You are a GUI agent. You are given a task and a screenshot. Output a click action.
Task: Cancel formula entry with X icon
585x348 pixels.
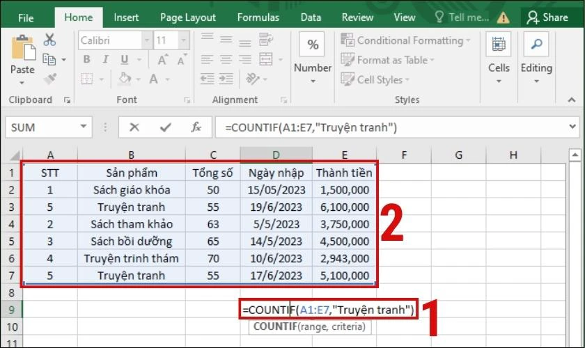point(134,127)
